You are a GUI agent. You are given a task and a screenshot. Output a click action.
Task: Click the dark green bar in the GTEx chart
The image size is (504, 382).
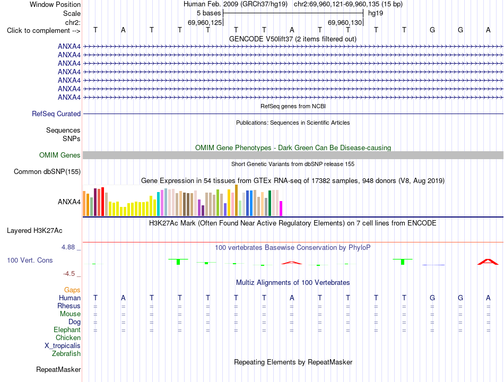[x=270, y=203]
